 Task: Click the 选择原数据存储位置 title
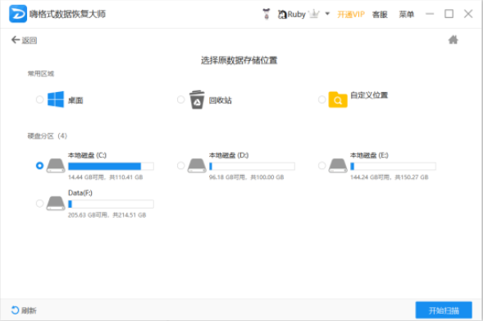pos(239,60)
